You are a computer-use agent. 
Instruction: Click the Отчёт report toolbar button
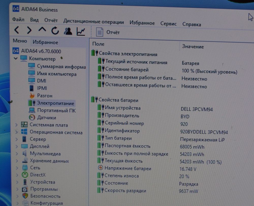coord(108,32)
